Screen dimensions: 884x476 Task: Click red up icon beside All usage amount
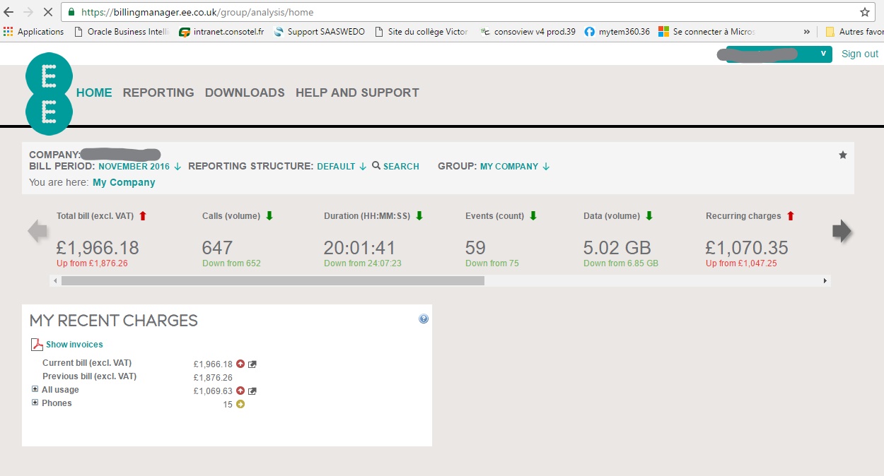tap(240, 391)
